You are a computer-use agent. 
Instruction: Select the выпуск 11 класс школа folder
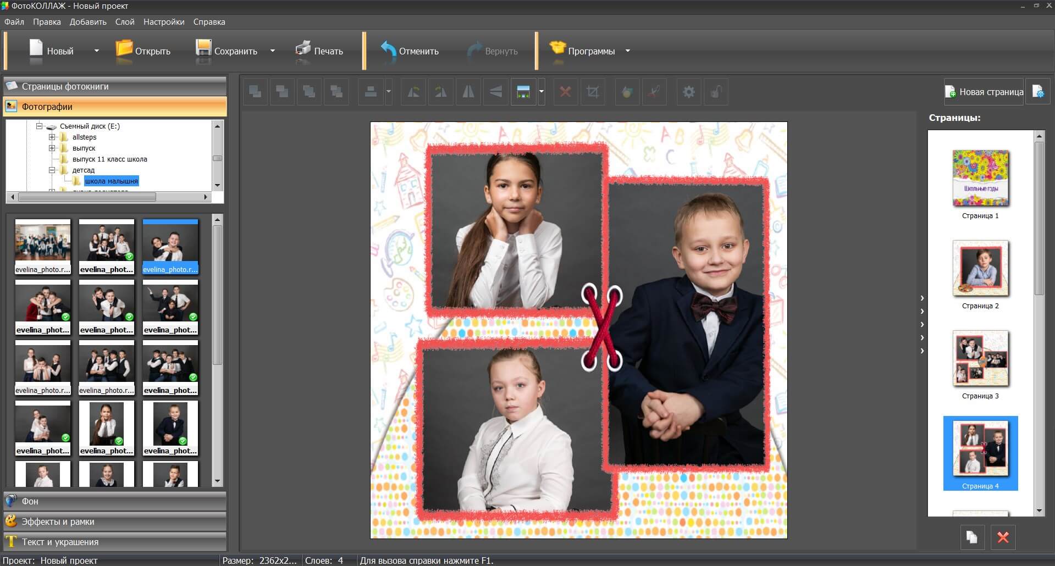click(109, 159)
